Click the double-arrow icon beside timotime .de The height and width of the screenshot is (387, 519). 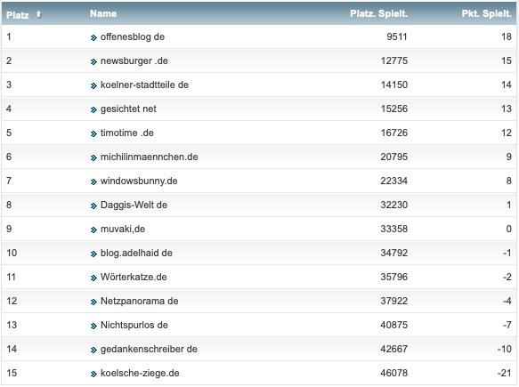pos(93,134)
